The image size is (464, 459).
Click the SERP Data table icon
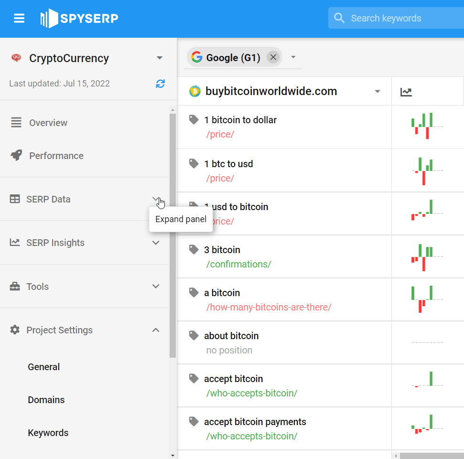click(15, 199)
